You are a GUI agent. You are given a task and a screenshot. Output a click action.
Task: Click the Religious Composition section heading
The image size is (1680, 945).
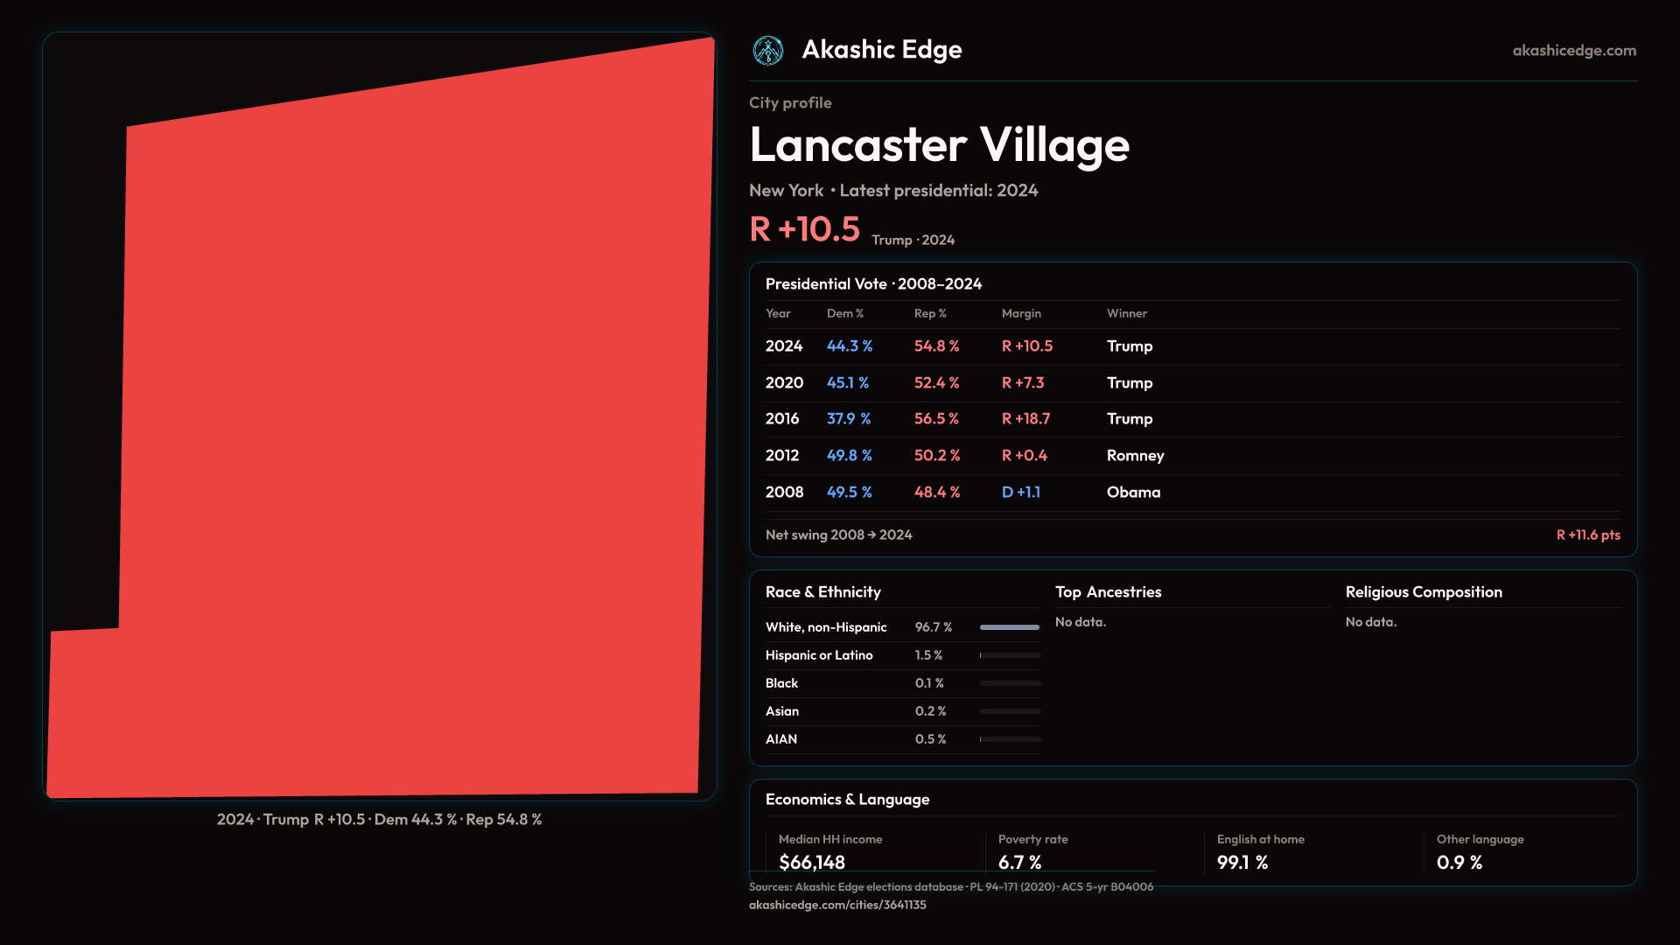tap(1423, 592)
